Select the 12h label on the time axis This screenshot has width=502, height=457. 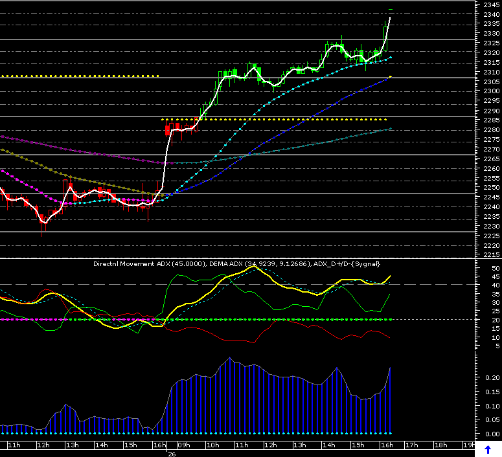(x=43, y=445)
